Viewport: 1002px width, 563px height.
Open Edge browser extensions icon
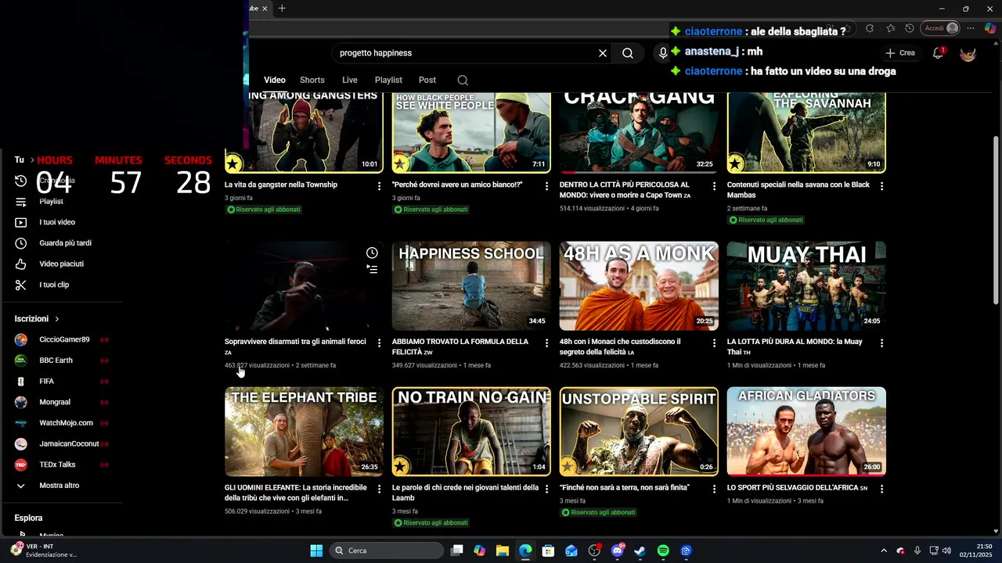870,28
